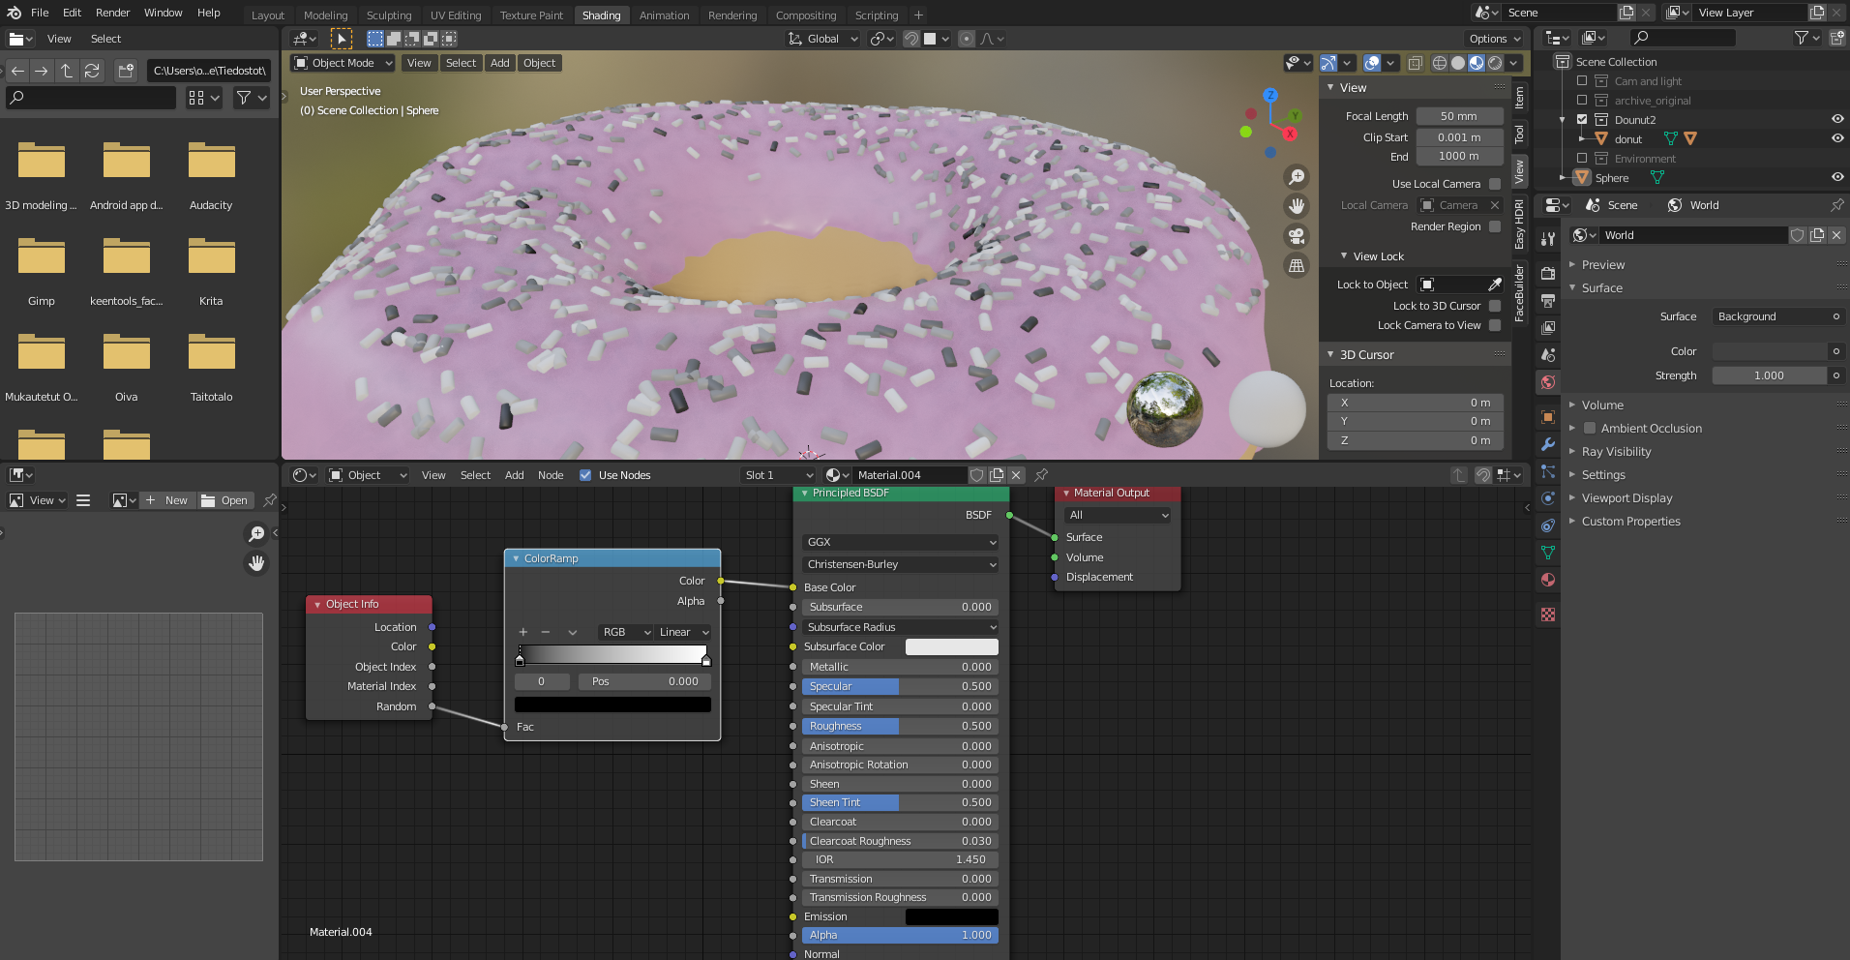Expand the Ray Visibility panel
The image size is (1850, 960).
[1616, 452]
